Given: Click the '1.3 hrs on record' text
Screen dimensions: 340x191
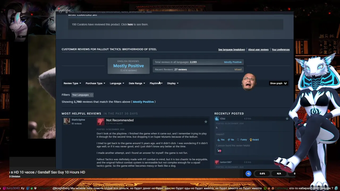Looking at the screenshot, I should (x=114, y=124).
